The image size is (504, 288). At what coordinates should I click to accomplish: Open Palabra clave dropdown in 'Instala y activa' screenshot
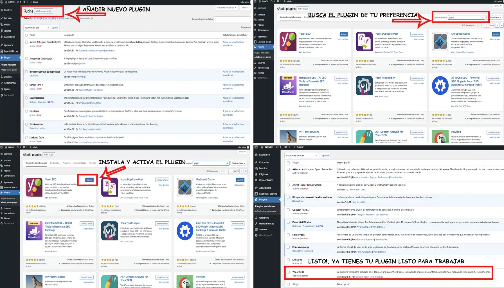point(238,163)
